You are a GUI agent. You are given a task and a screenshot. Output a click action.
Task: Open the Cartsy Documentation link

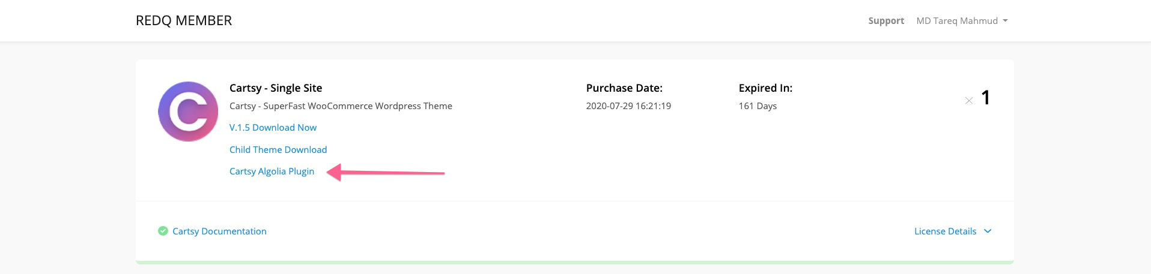coord(219,231)
